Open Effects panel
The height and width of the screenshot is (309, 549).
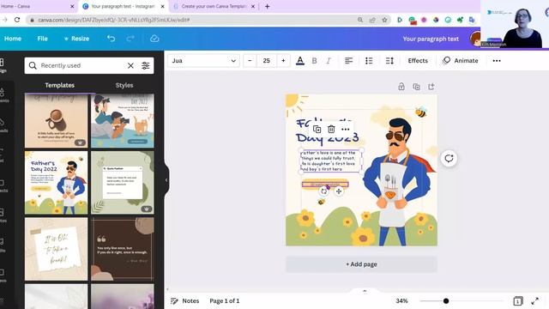[x=418, y=61]
